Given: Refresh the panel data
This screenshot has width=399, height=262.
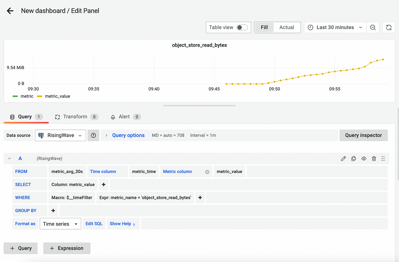Looking at the screenshot, I should (389, 27).
